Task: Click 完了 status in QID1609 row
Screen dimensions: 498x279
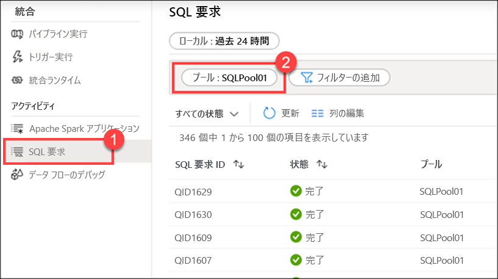Action: click(315, 237)
